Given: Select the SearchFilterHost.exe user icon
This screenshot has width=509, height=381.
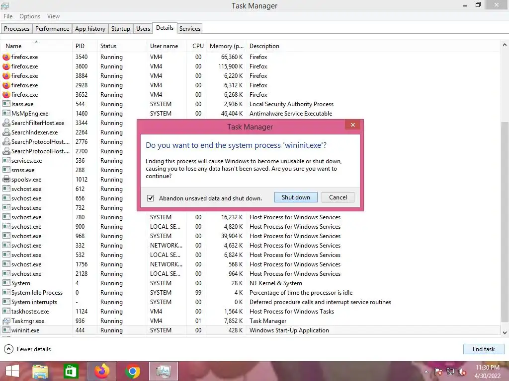Looking at the screenshot, I should 6,123.
